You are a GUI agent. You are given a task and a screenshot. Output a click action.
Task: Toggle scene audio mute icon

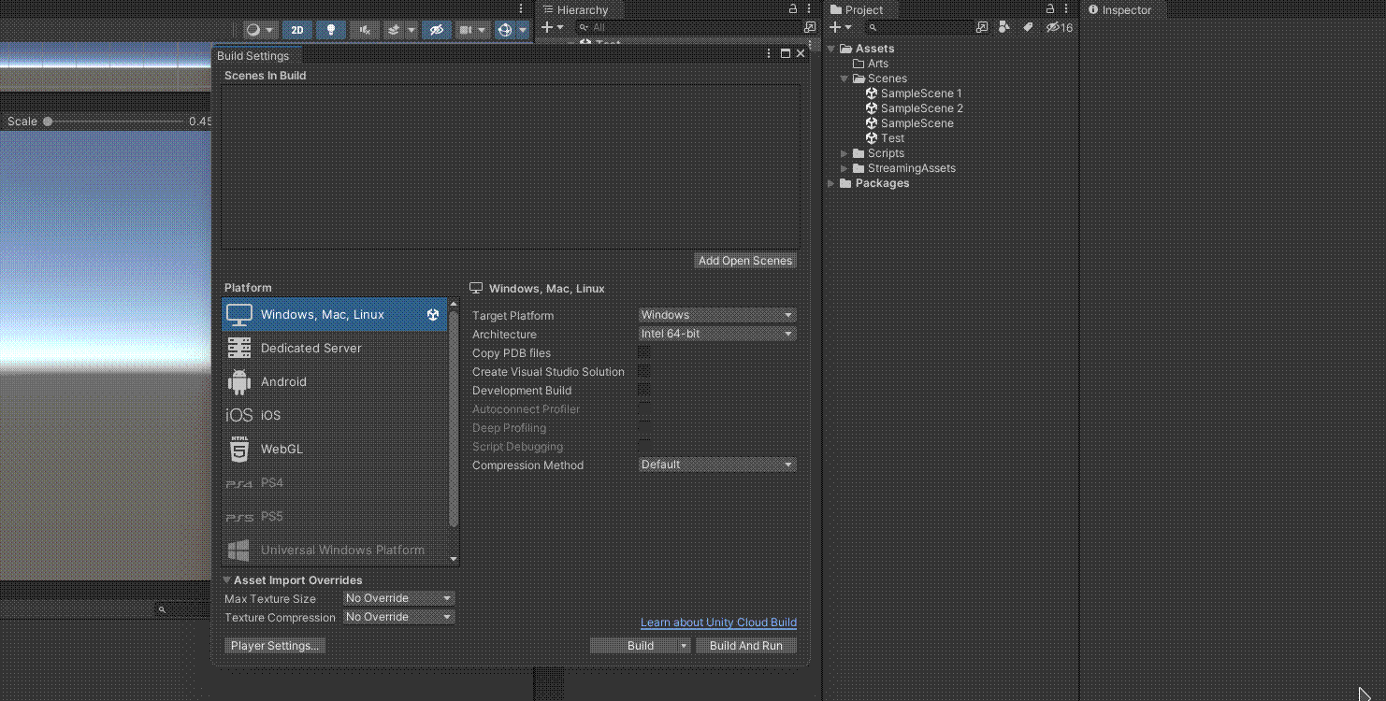[x=365, y=30]
